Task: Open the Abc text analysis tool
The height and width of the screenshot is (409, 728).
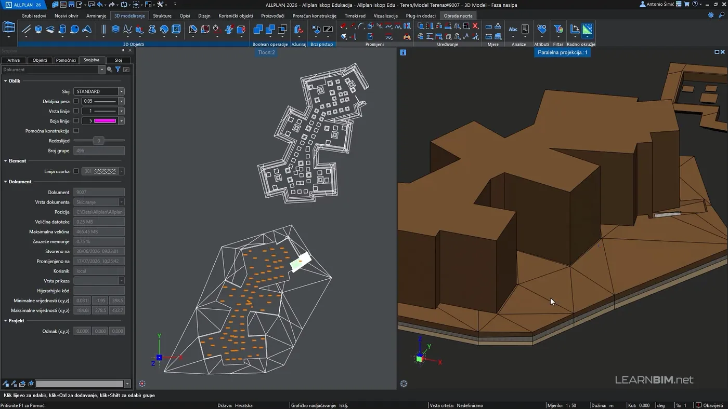Action: point(513,30)
